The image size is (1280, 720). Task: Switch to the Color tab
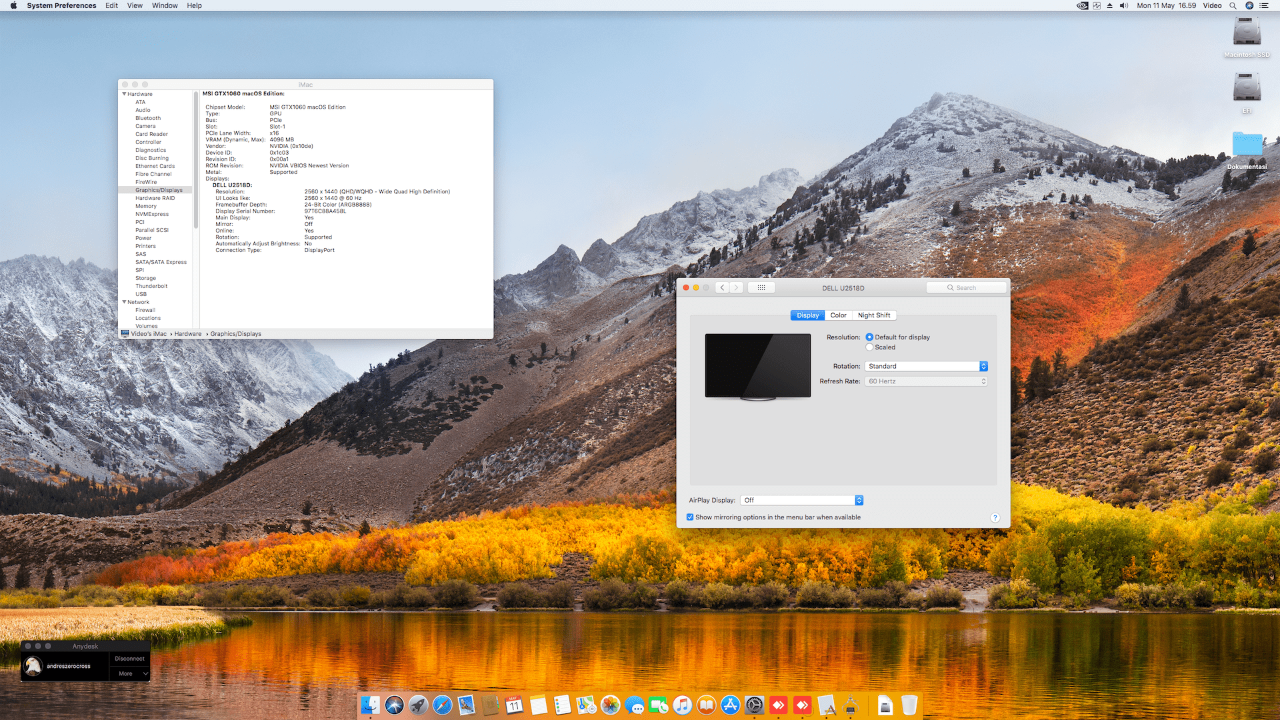838,315
